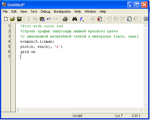Open the Web menu
This screenshot has height=120, width=150.
click(x=78, y=11)
